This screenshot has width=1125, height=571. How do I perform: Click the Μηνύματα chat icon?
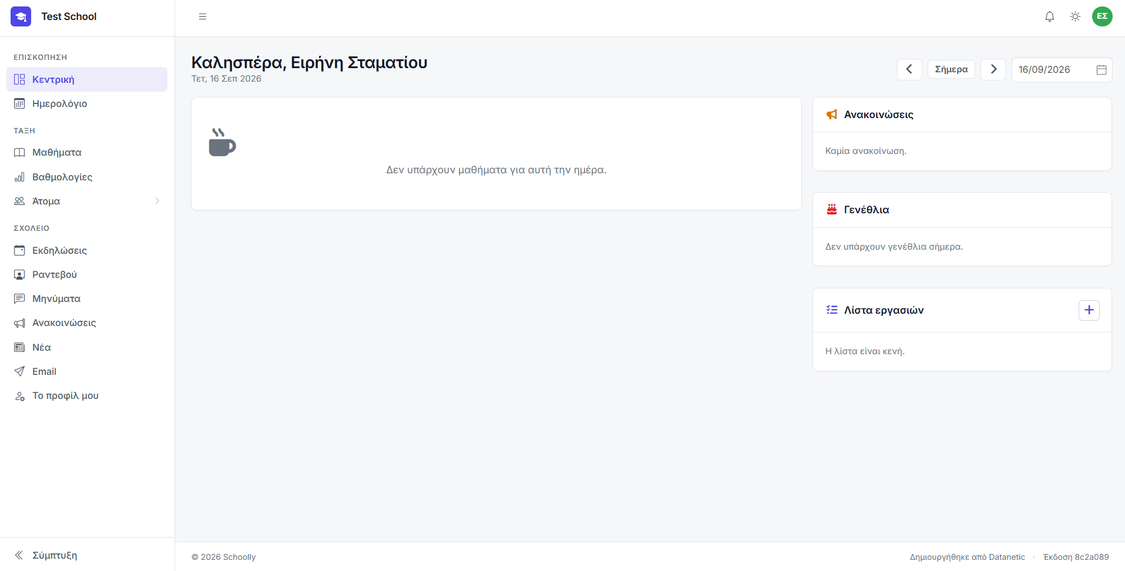point(19,298)
